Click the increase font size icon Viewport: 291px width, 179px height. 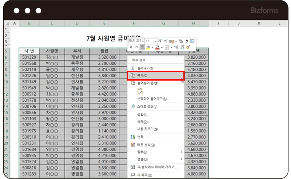tap(160, 41)
